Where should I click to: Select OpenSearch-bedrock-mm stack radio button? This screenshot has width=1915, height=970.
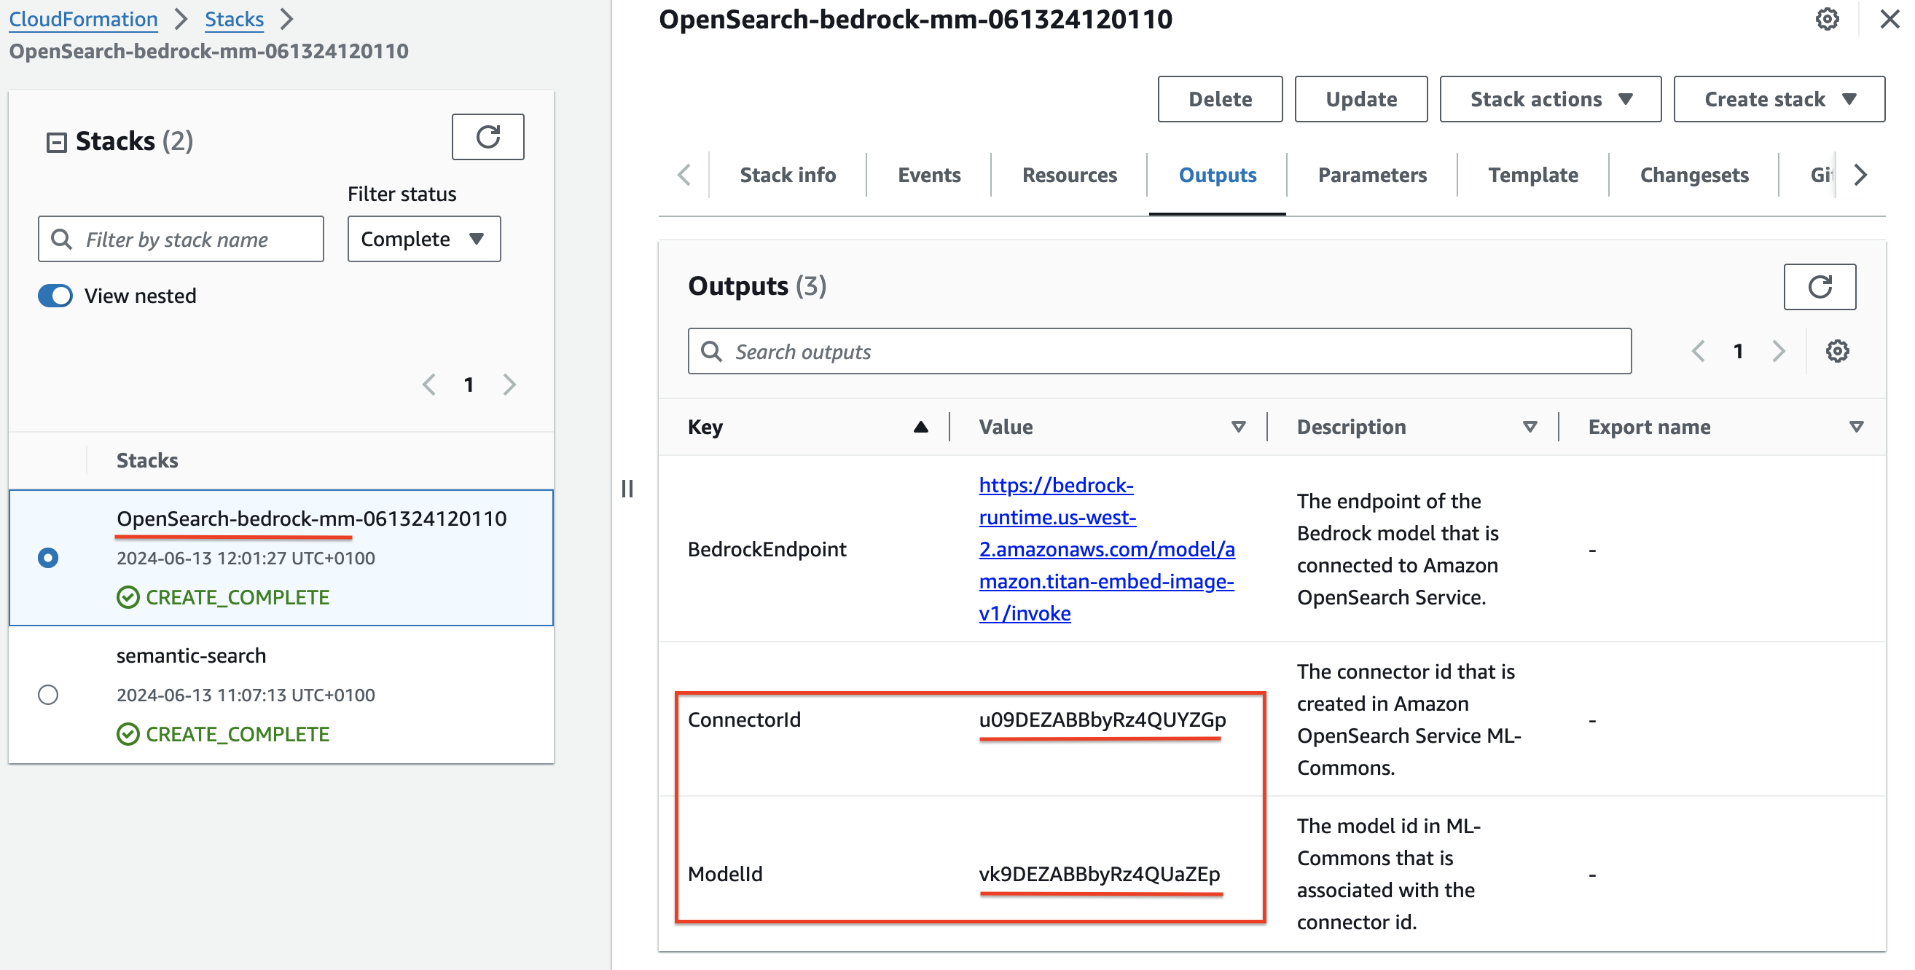tap(48, 558)
